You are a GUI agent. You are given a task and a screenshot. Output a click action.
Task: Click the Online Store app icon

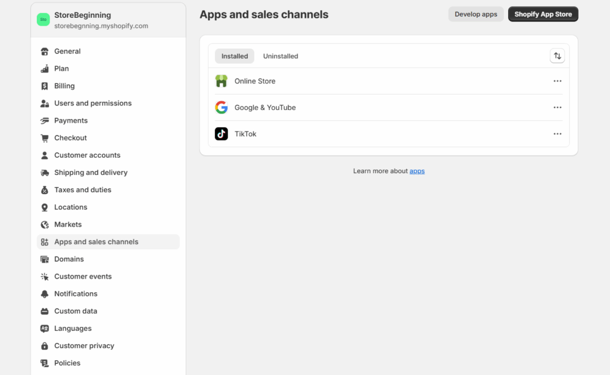tap(221, 81)
